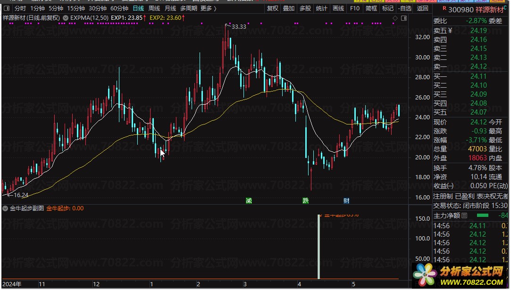Click the 买五 price 24.07
Image resolution: width=511 pixels, height=290 pixels.
point(478,112)
